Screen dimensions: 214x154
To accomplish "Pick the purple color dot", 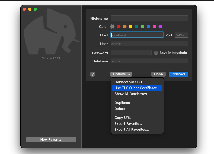I will pos(160,26).
